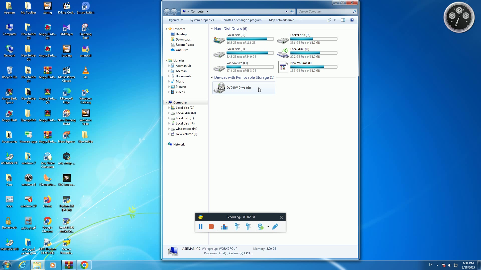The image size is (481, 270).
Task: Open Windows Media Player from taskbar
Action: coord(53,265)
